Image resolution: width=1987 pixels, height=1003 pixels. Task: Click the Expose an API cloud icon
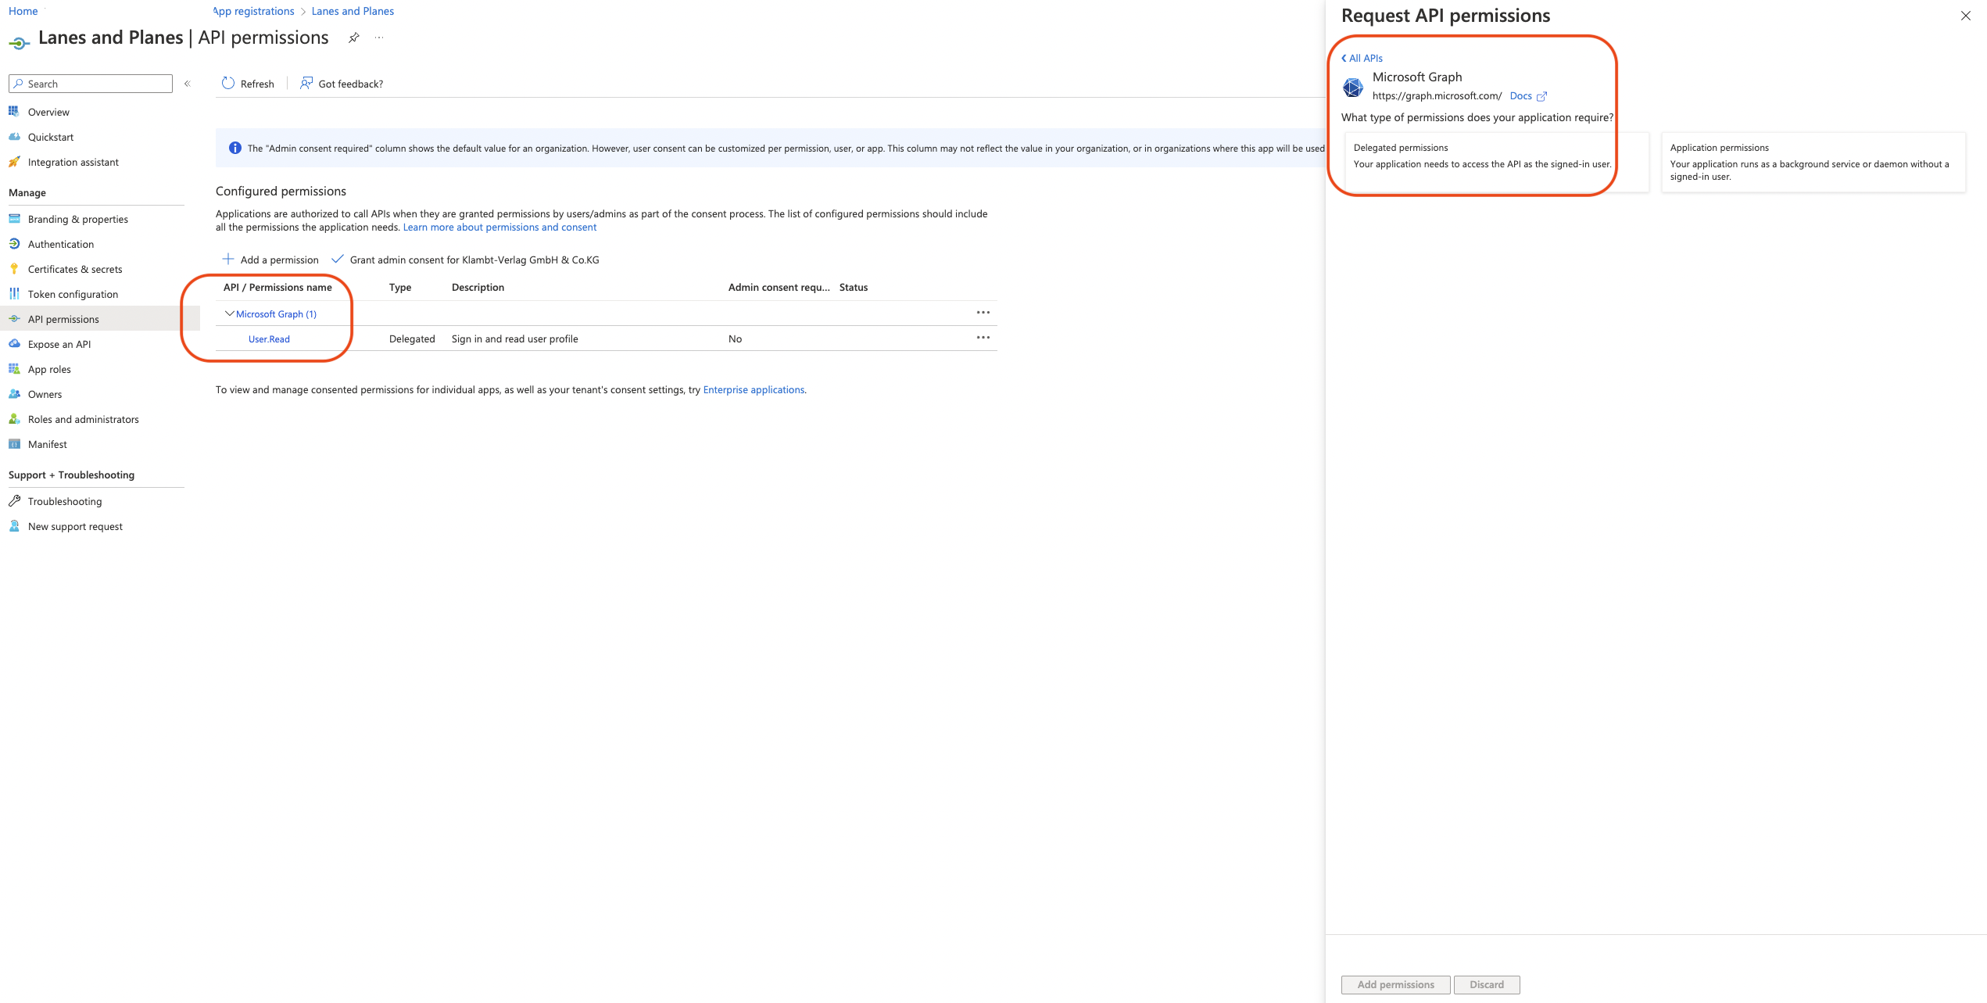pos(14,344)
